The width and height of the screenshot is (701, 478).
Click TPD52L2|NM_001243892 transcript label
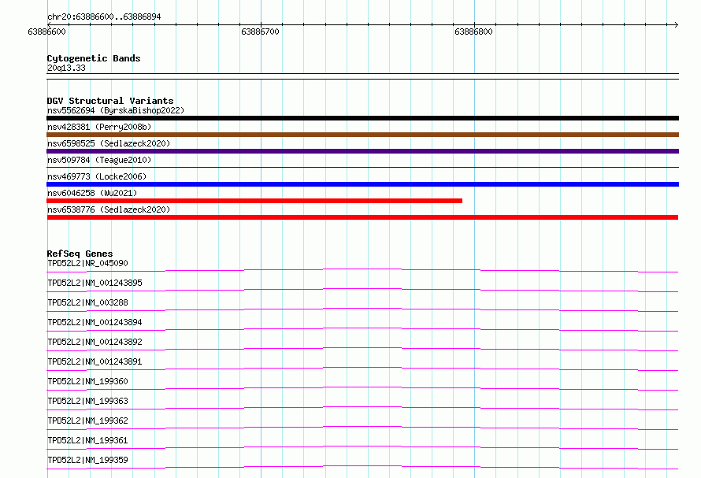[95, 342]
